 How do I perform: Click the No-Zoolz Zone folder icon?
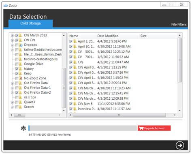click(x=21, y=78)
